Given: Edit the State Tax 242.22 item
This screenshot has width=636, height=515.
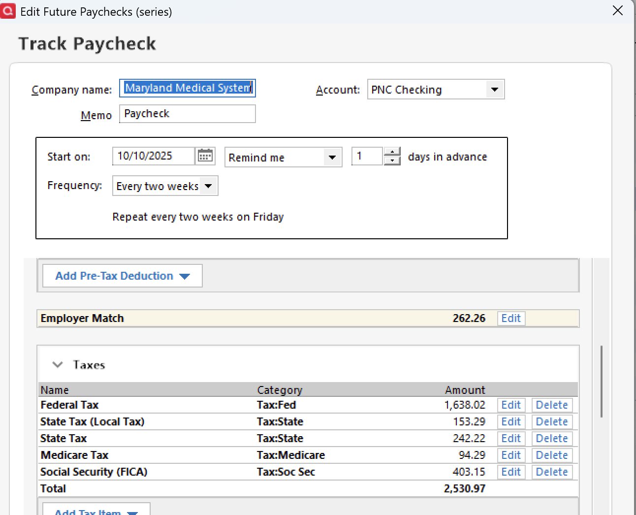Looking at the screenshot, I should 511,438.
